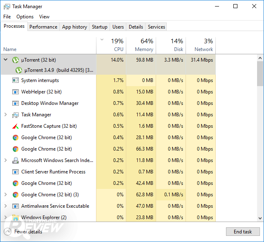The image size is (264, 242).
Task: Select the Desktop Window Manager row name
Action: (x=50, y=103)
